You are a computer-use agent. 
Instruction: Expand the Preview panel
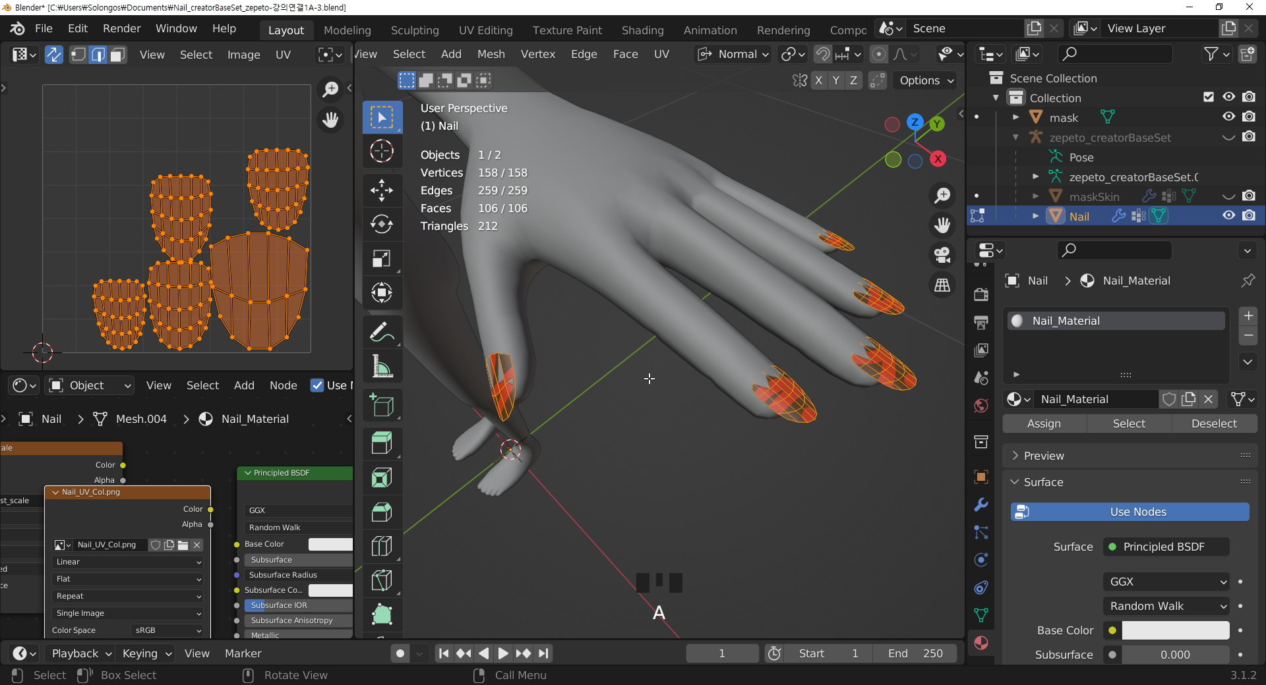tap(1015, 456)
